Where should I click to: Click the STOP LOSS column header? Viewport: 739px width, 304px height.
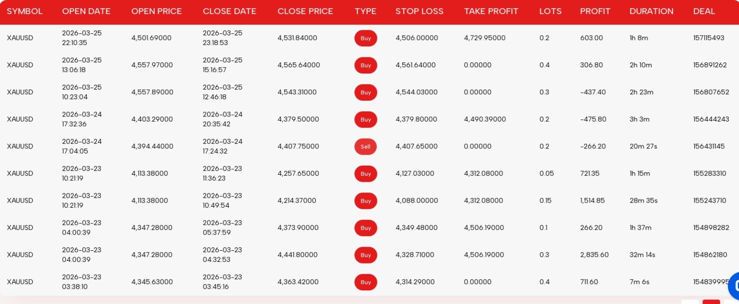point(419,11)
